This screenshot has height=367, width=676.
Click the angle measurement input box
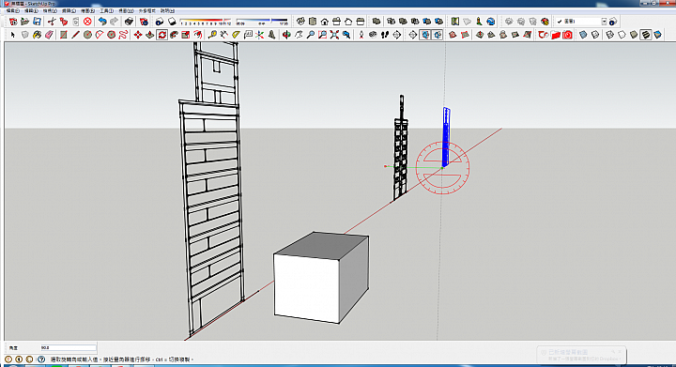point(69,347)
